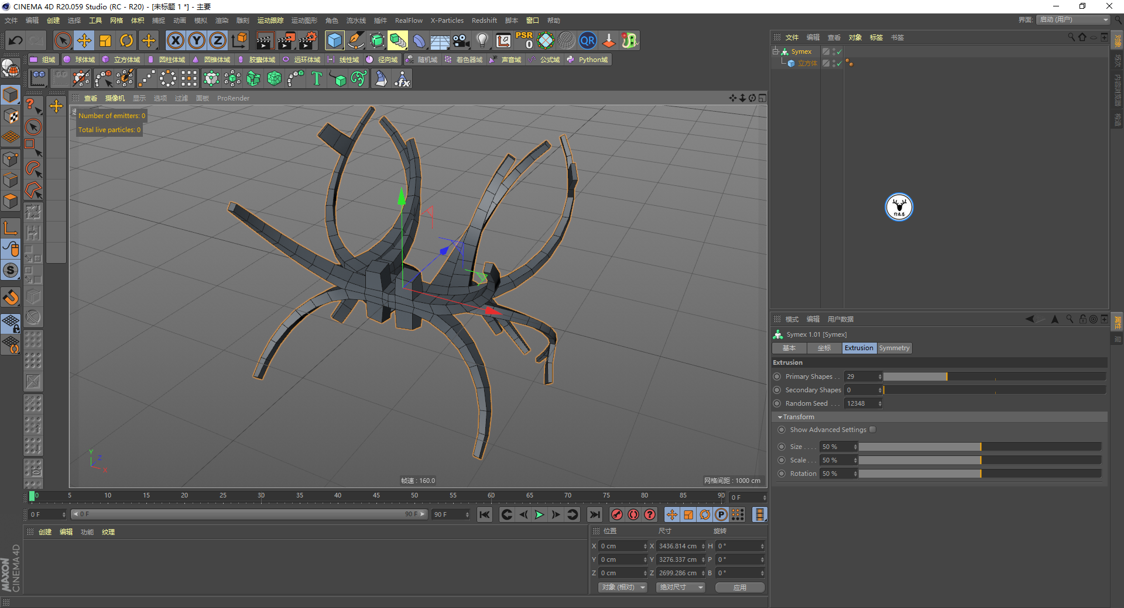Open the 绝对尺寸 size mode dropdown
This screenshot has height=608, width=1124.
pyautogui.click(x=680, y=587)
